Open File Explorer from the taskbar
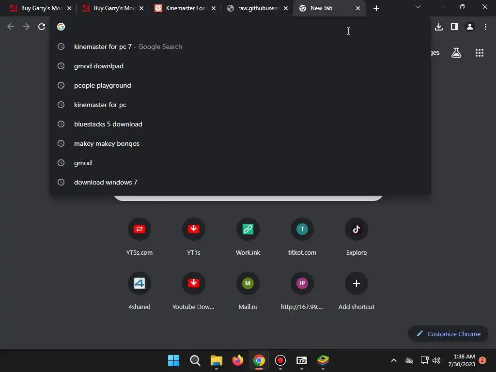The width and height of the screenshot is (496, 372). point(217,360)
